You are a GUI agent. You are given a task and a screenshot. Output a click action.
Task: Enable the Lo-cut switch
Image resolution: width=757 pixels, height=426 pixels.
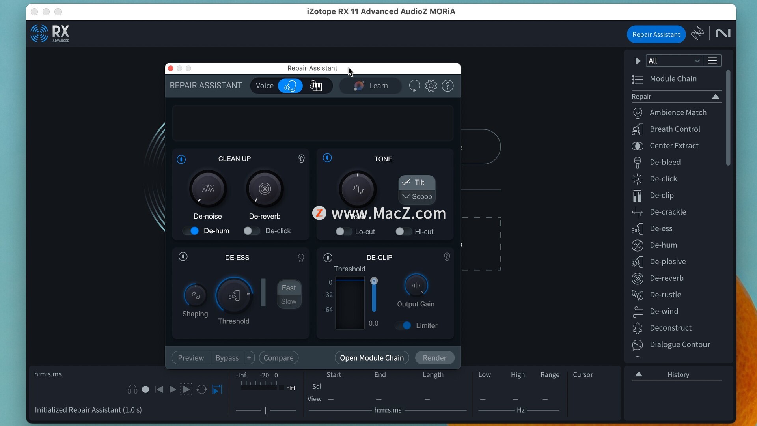pos(343,232)
